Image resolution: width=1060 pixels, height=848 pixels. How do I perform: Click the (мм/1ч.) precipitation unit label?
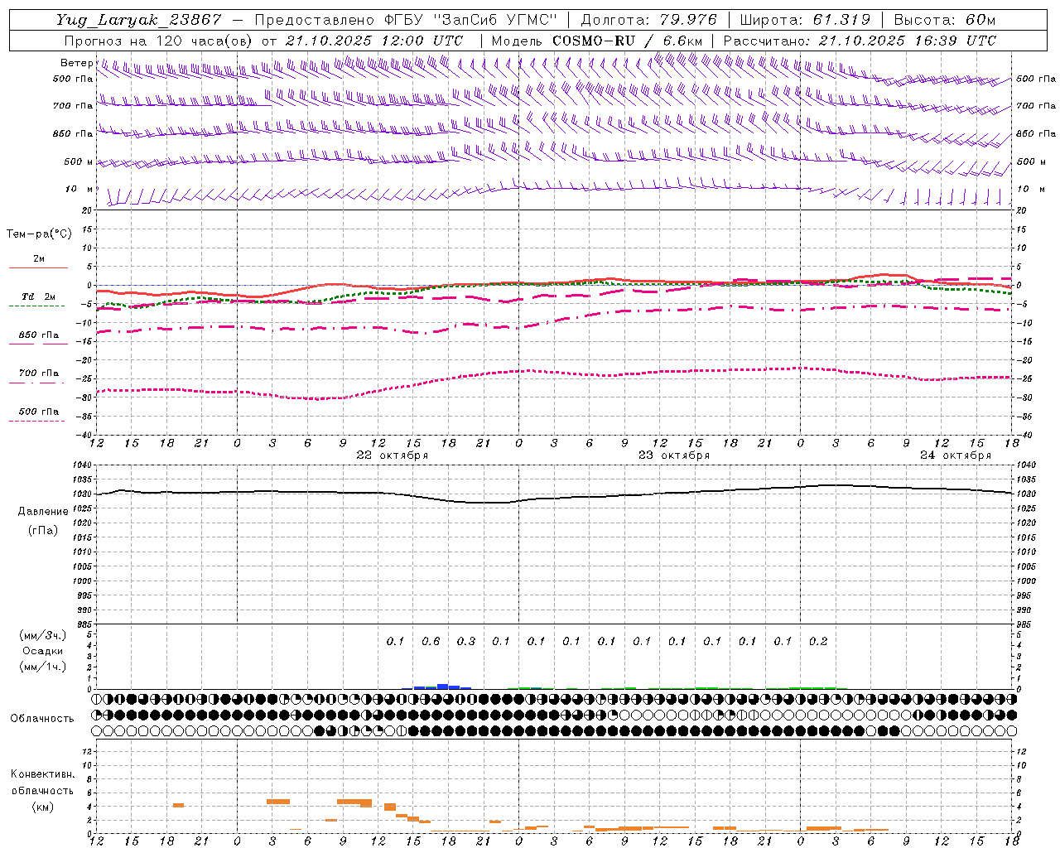click(43, 667)
